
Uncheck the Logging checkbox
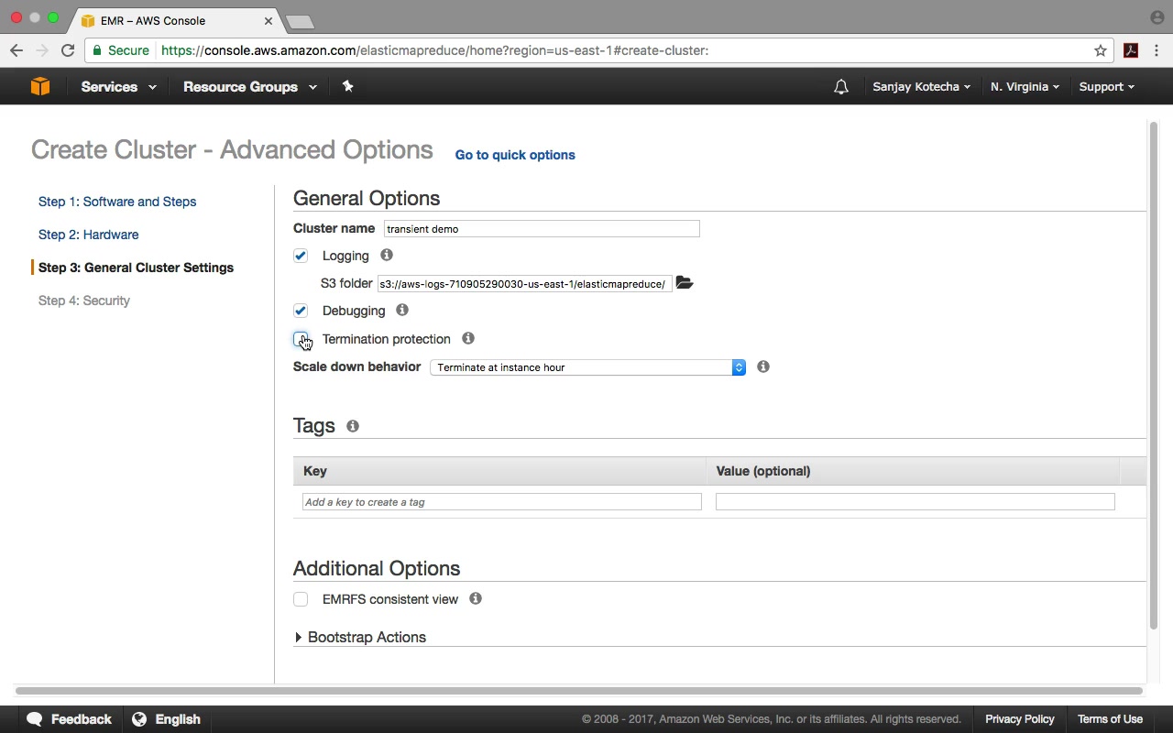[301, 256]
